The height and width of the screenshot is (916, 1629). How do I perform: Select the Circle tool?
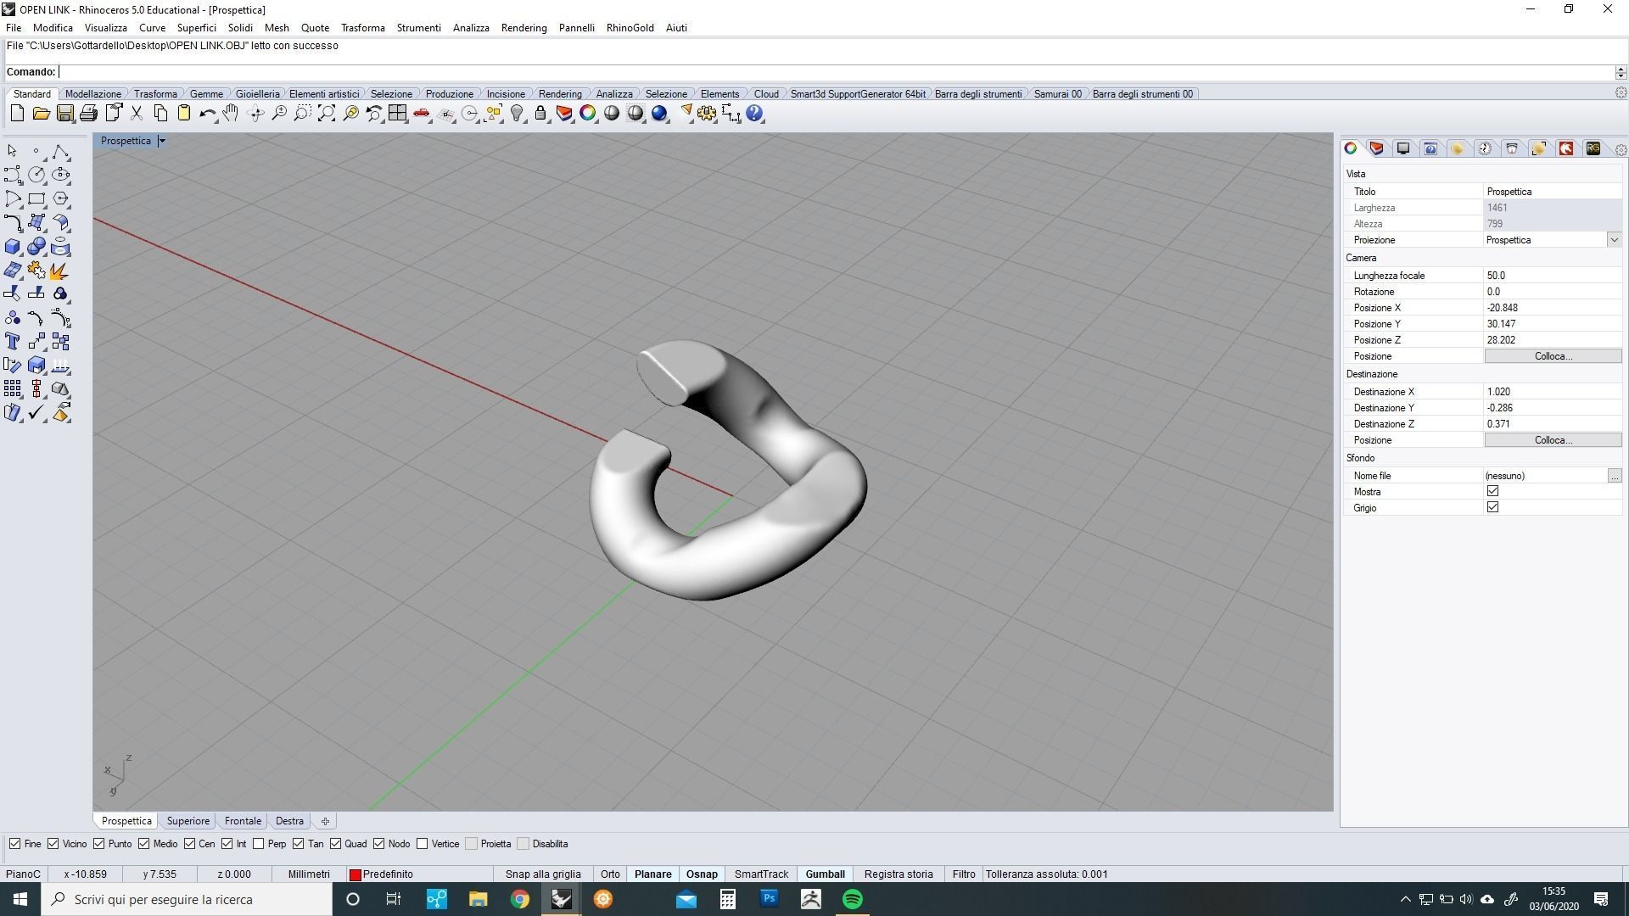(x=36, y=175)
